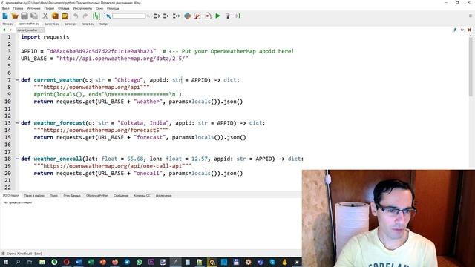Switch to the test.py tab
475x267 pixels.
104,24
